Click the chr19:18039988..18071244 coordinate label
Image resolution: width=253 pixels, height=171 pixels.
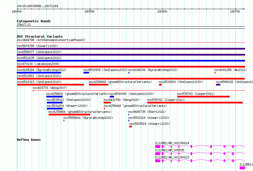click(38, 6)
